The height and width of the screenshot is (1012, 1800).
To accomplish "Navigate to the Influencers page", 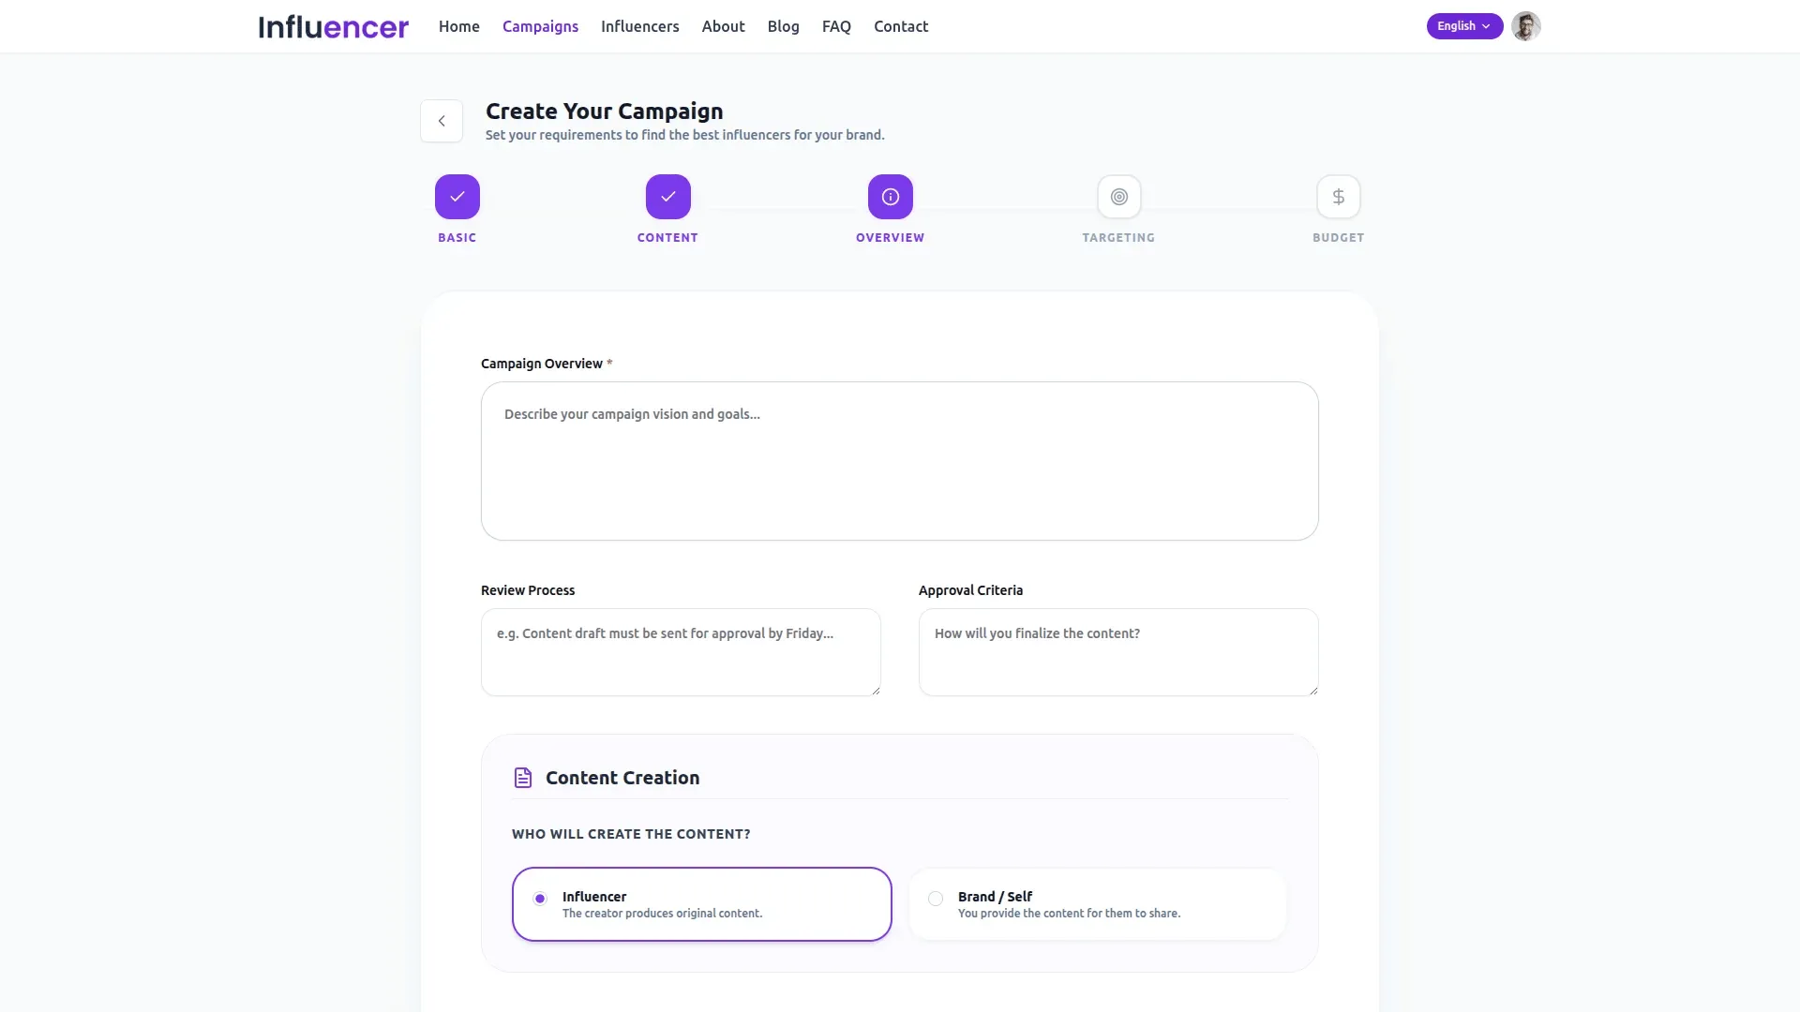I will click(x=639, y=26).
